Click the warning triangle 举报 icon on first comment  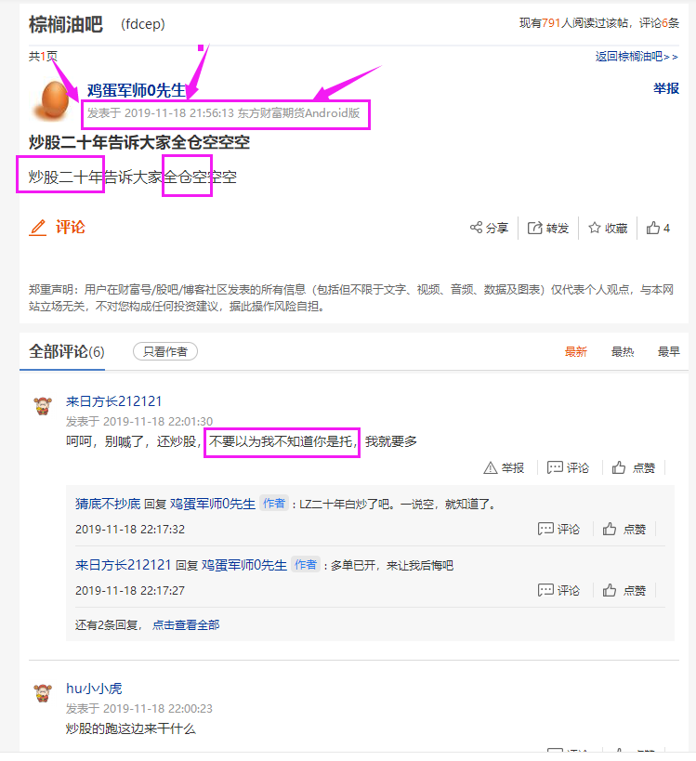point(491,468)
